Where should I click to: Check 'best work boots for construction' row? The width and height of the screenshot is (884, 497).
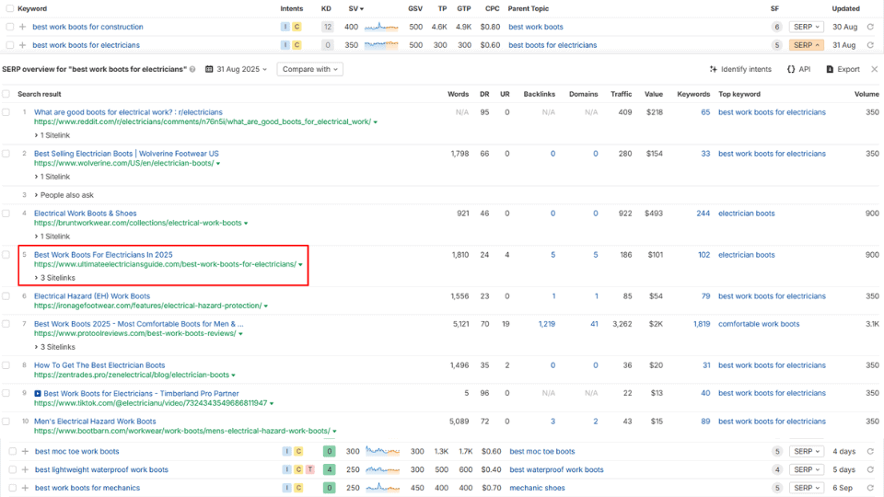[x=9, y=27]
